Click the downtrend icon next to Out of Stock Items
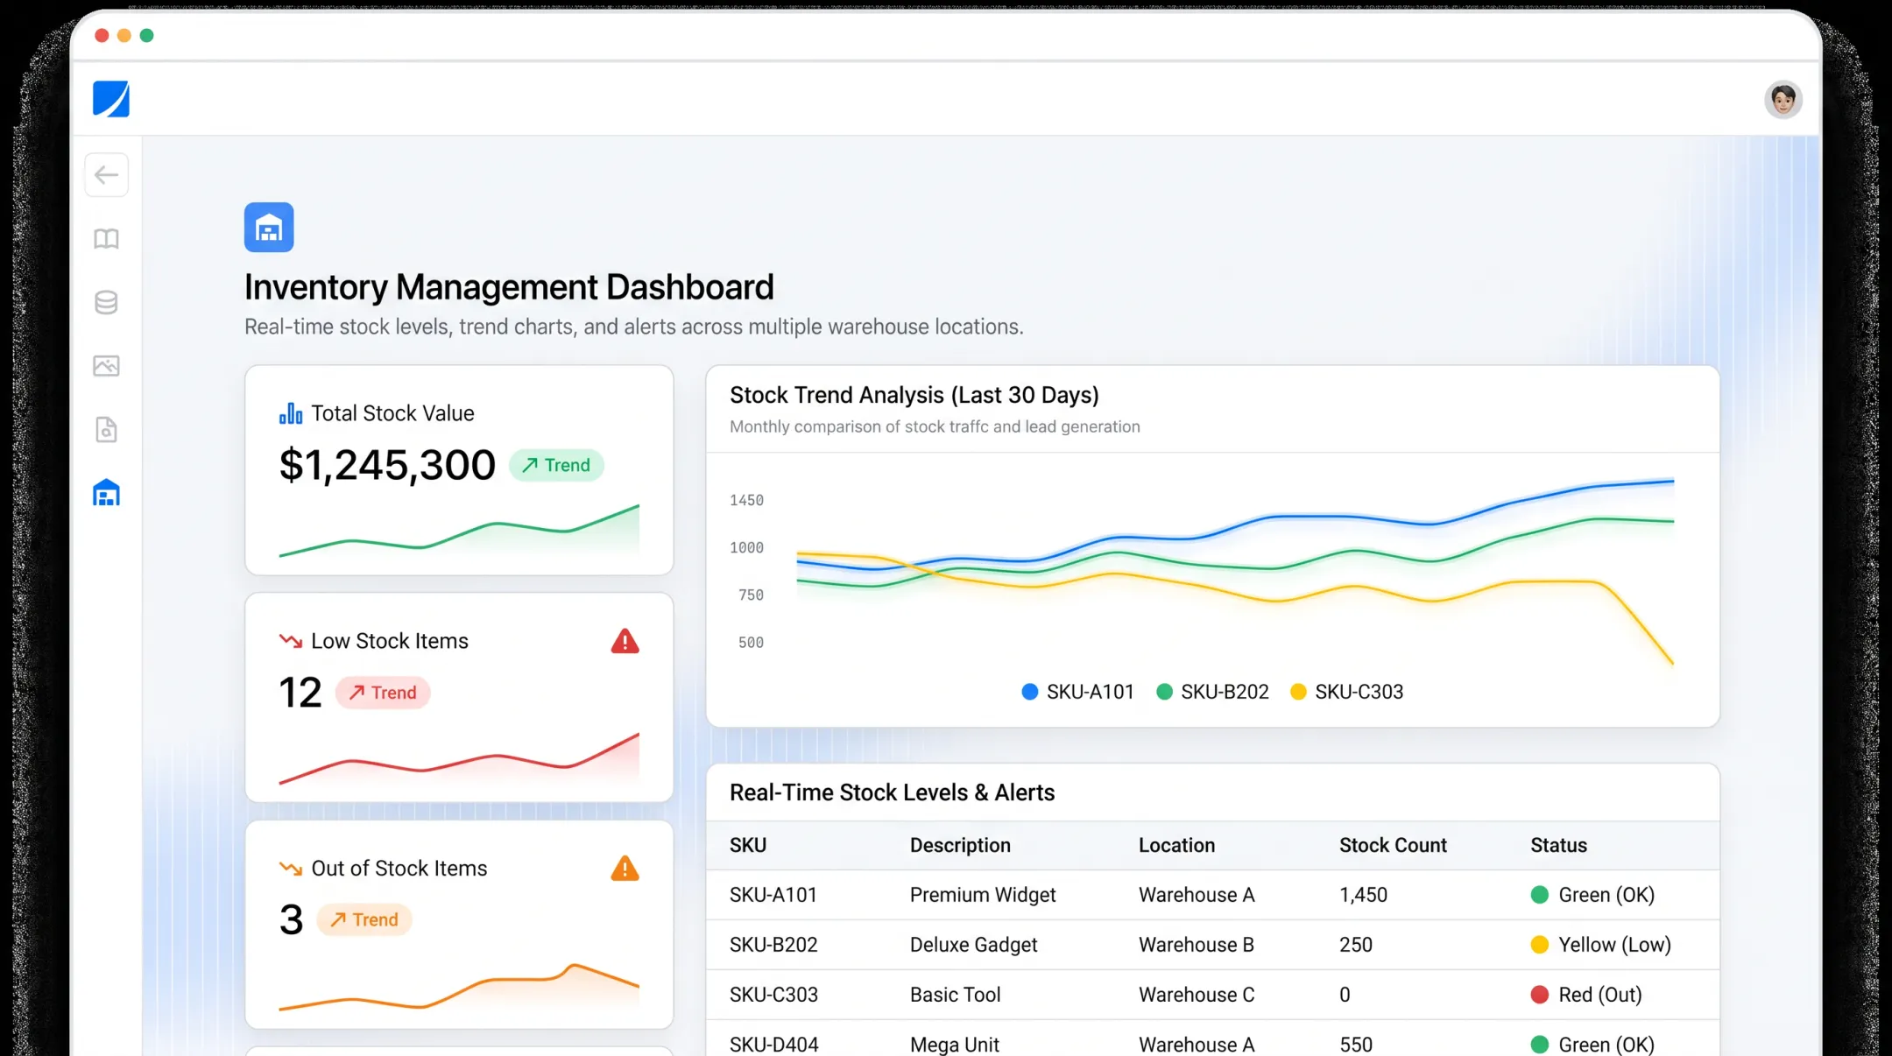Viewport: 1892px width, 1056px height. pyautogui.click(x=291, y=869)
